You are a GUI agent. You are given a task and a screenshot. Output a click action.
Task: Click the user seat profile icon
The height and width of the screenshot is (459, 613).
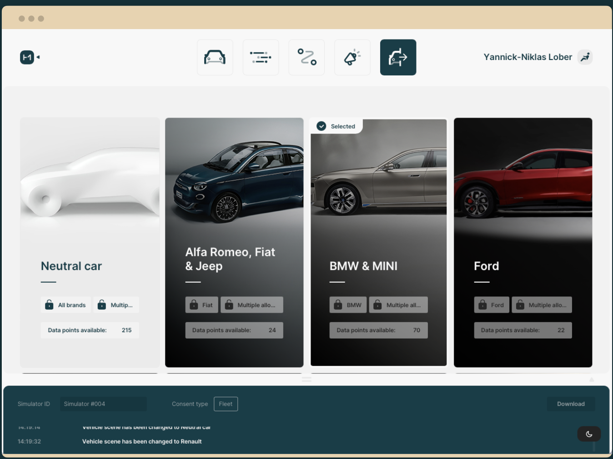[x=585, y=57]
